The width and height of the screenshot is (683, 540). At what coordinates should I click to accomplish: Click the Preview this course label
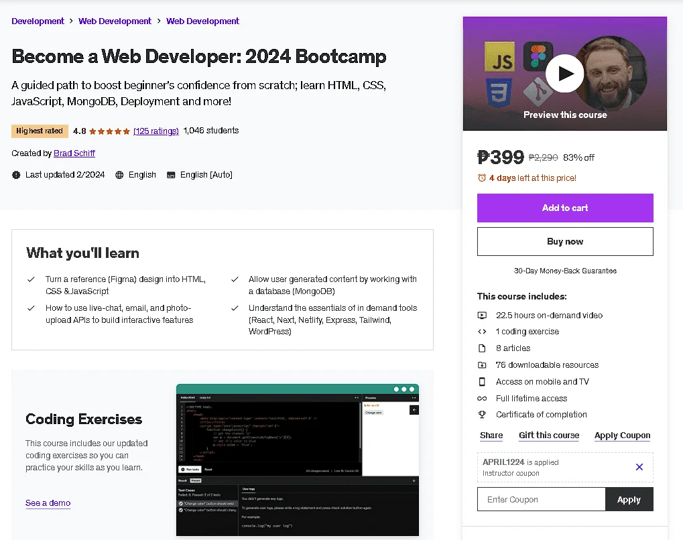point(565,115)
